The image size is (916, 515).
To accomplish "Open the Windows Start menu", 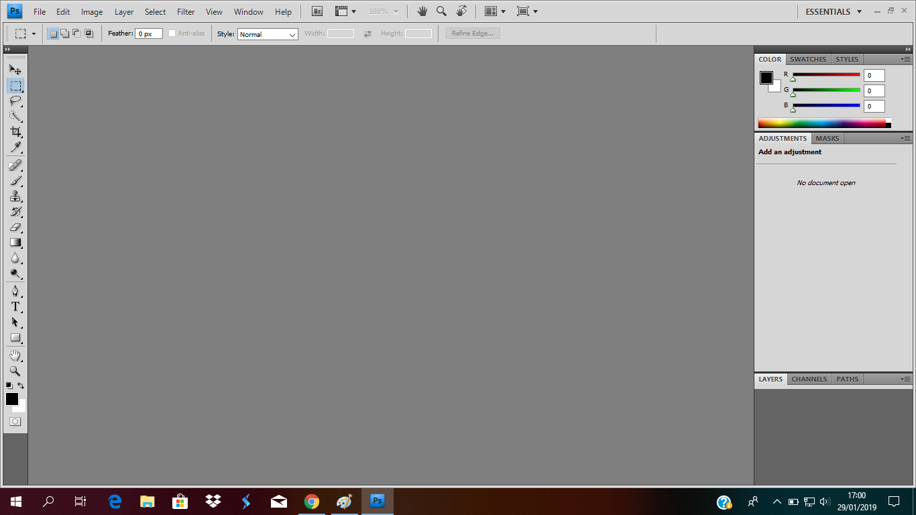I will (x=15, y=501).
